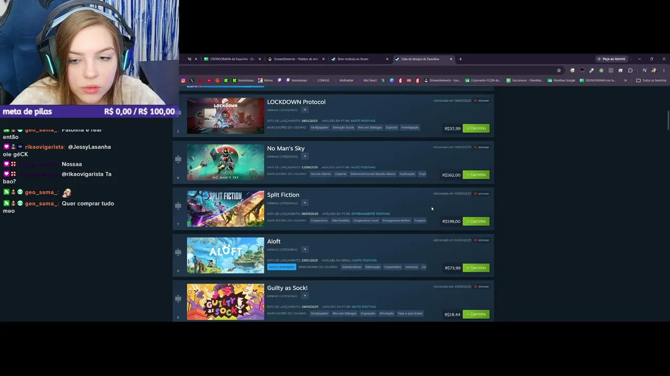Image resolution: width=670 pixels, height=376 pixels.
Task: Open the Mid React bookmark
Action: click(367, 80)
